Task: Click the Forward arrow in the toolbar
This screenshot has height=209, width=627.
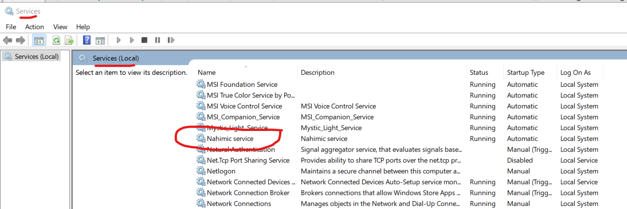Action: click(20, 40)
